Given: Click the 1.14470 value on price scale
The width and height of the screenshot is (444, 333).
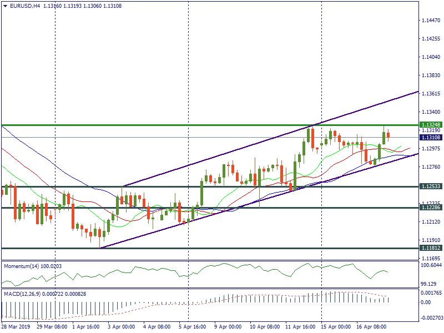Looking at the screenshot, I should [431, 21].
